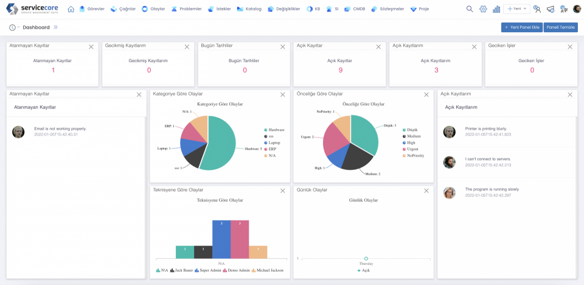This screenshot has width=584, height=285.
Task: Open the CMDB menu
Action: [x=355, y=9]
